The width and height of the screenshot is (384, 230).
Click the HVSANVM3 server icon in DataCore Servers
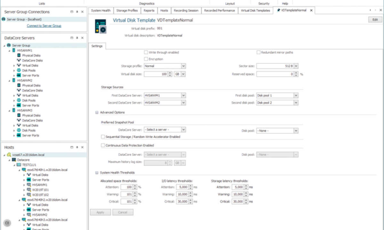(x=14, y=110)
